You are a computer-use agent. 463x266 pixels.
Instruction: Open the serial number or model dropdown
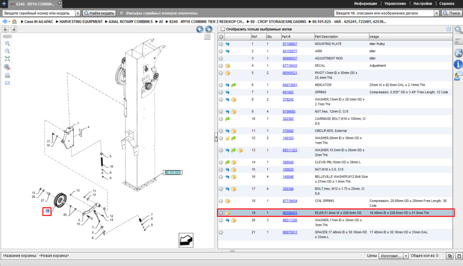[78, 13]
